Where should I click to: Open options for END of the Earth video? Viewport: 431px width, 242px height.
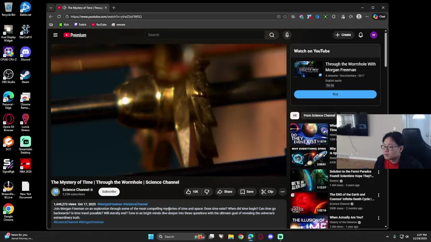point(378,195)
